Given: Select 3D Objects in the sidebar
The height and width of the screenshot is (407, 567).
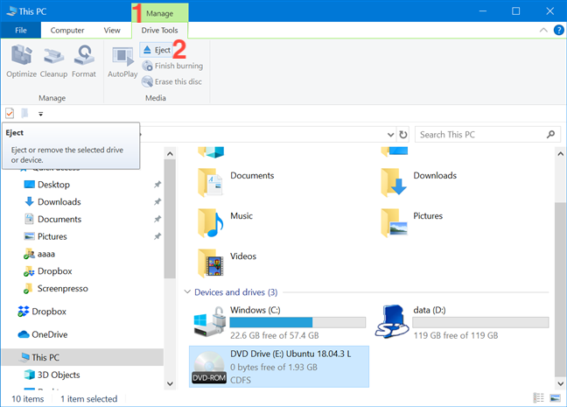Looking at the screenshot, I should (59, 375).
